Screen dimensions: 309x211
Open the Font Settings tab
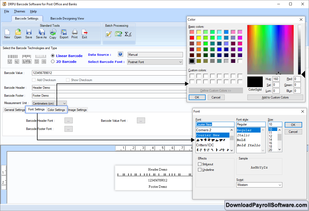[x=36, y=109]
